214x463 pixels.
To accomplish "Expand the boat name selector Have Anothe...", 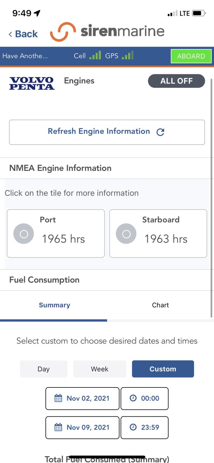I will 25,56.
